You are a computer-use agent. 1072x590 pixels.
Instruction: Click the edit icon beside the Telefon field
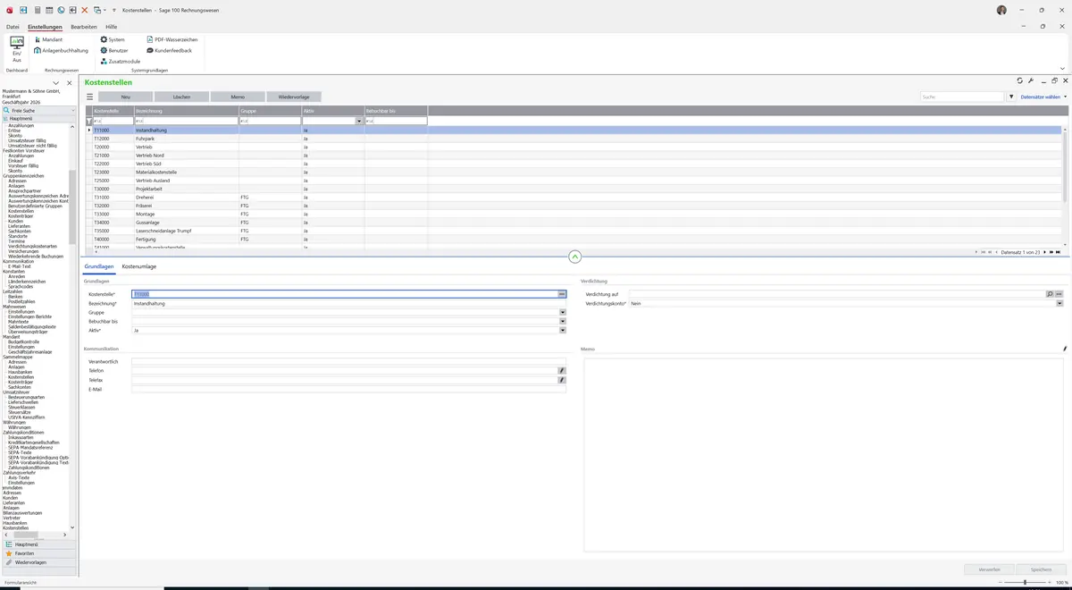(562, 370)
